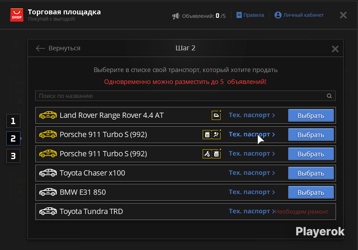Select step 2 in the side stepper
The image size is (358, 250).
[x=13, y=138]
